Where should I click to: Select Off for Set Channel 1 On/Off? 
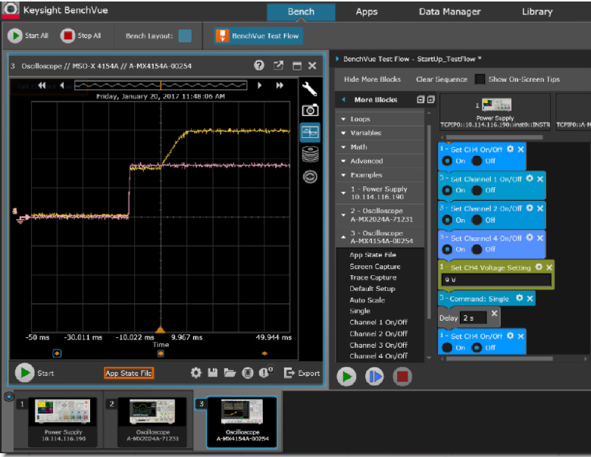point(477,190)
